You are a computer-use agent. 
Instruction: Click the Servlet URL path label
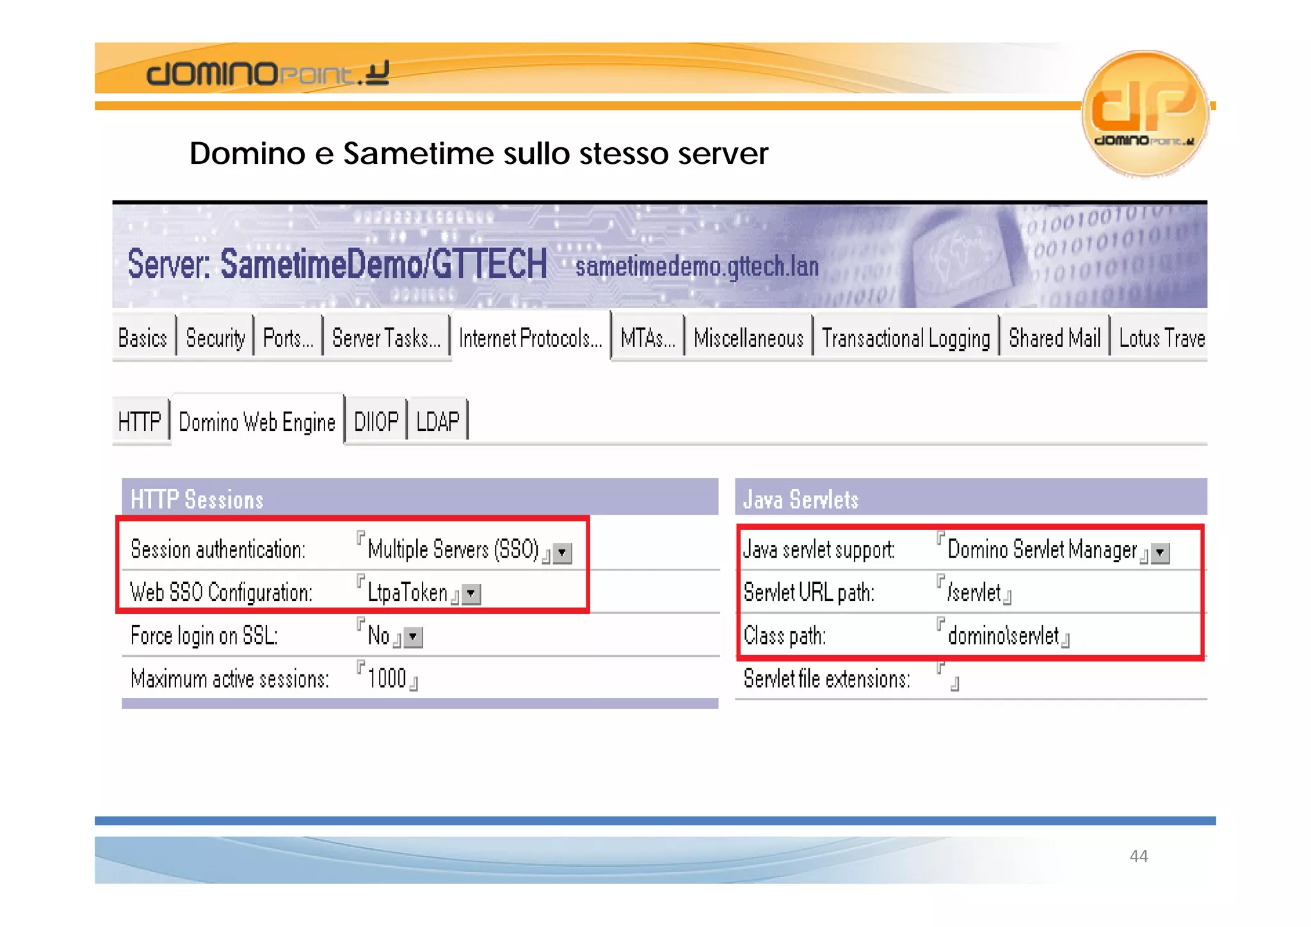[x=808, y=593]
